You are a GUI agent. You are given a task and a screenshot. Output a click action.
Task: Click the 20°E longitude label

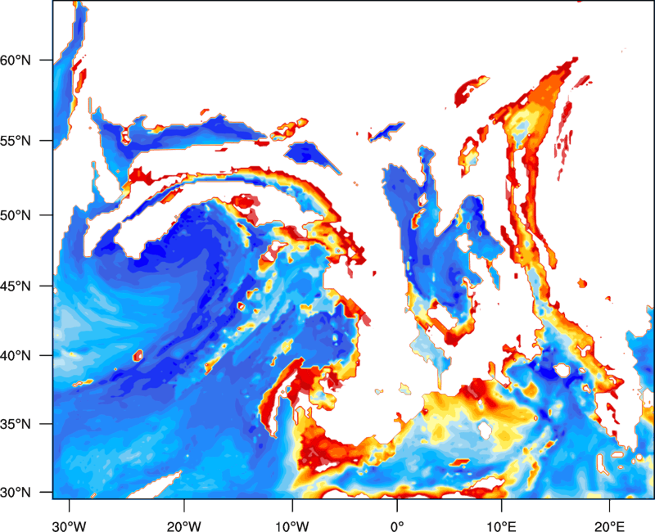click(x=609, y=526)
